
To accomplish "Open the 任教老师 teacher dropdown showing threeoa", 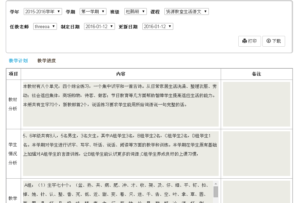I will coord(44,26).
